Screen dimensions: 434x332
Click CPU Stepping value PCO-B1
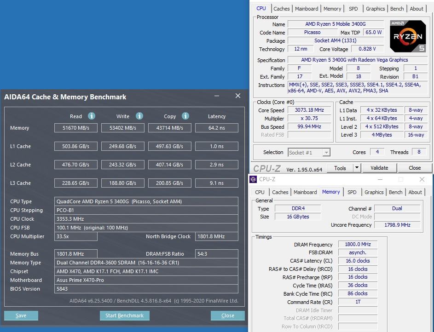coord(146,210)
